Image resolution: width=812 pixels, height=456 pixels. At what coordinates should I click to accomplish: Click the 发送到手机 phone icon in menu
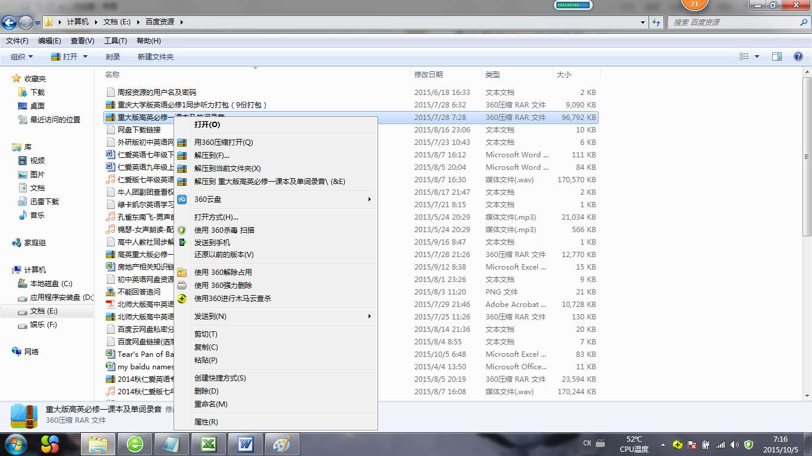pos(182,242)
